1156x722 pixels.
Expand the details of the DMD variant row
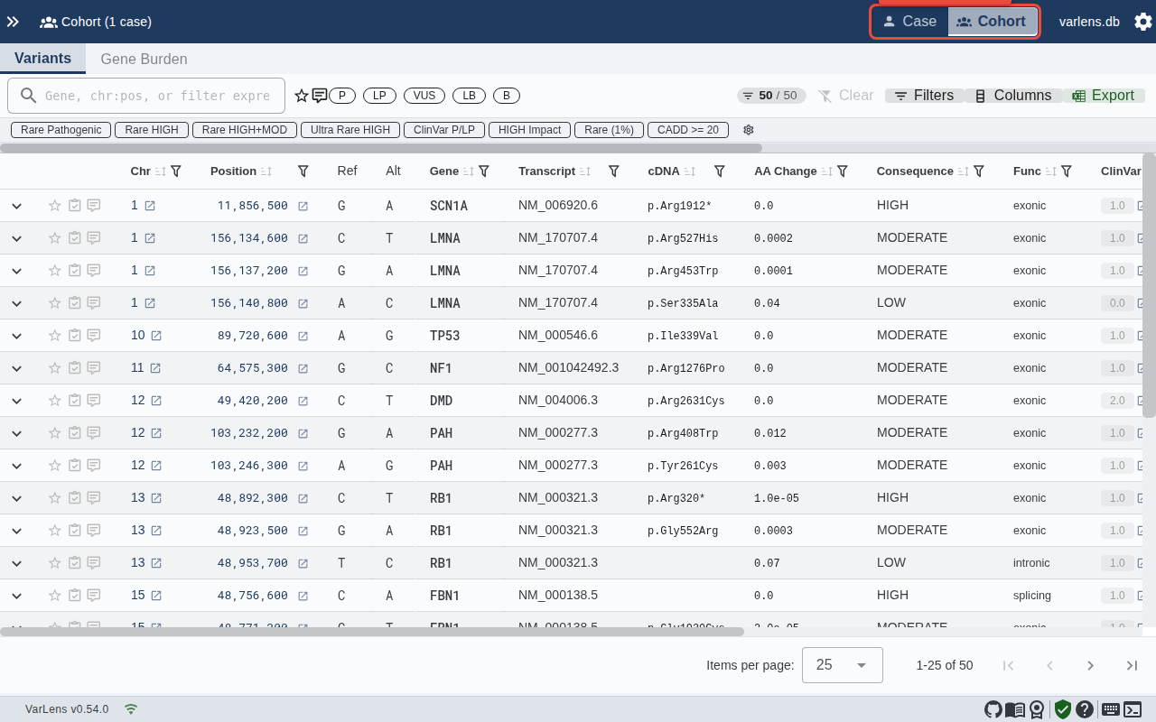click(x=16, y=400)
